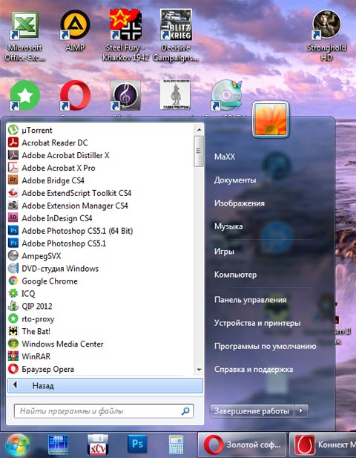Viewport: 356px width, 458px height.
Task: Open blue panel icon next to Start
Action: (x=58, y=445)
